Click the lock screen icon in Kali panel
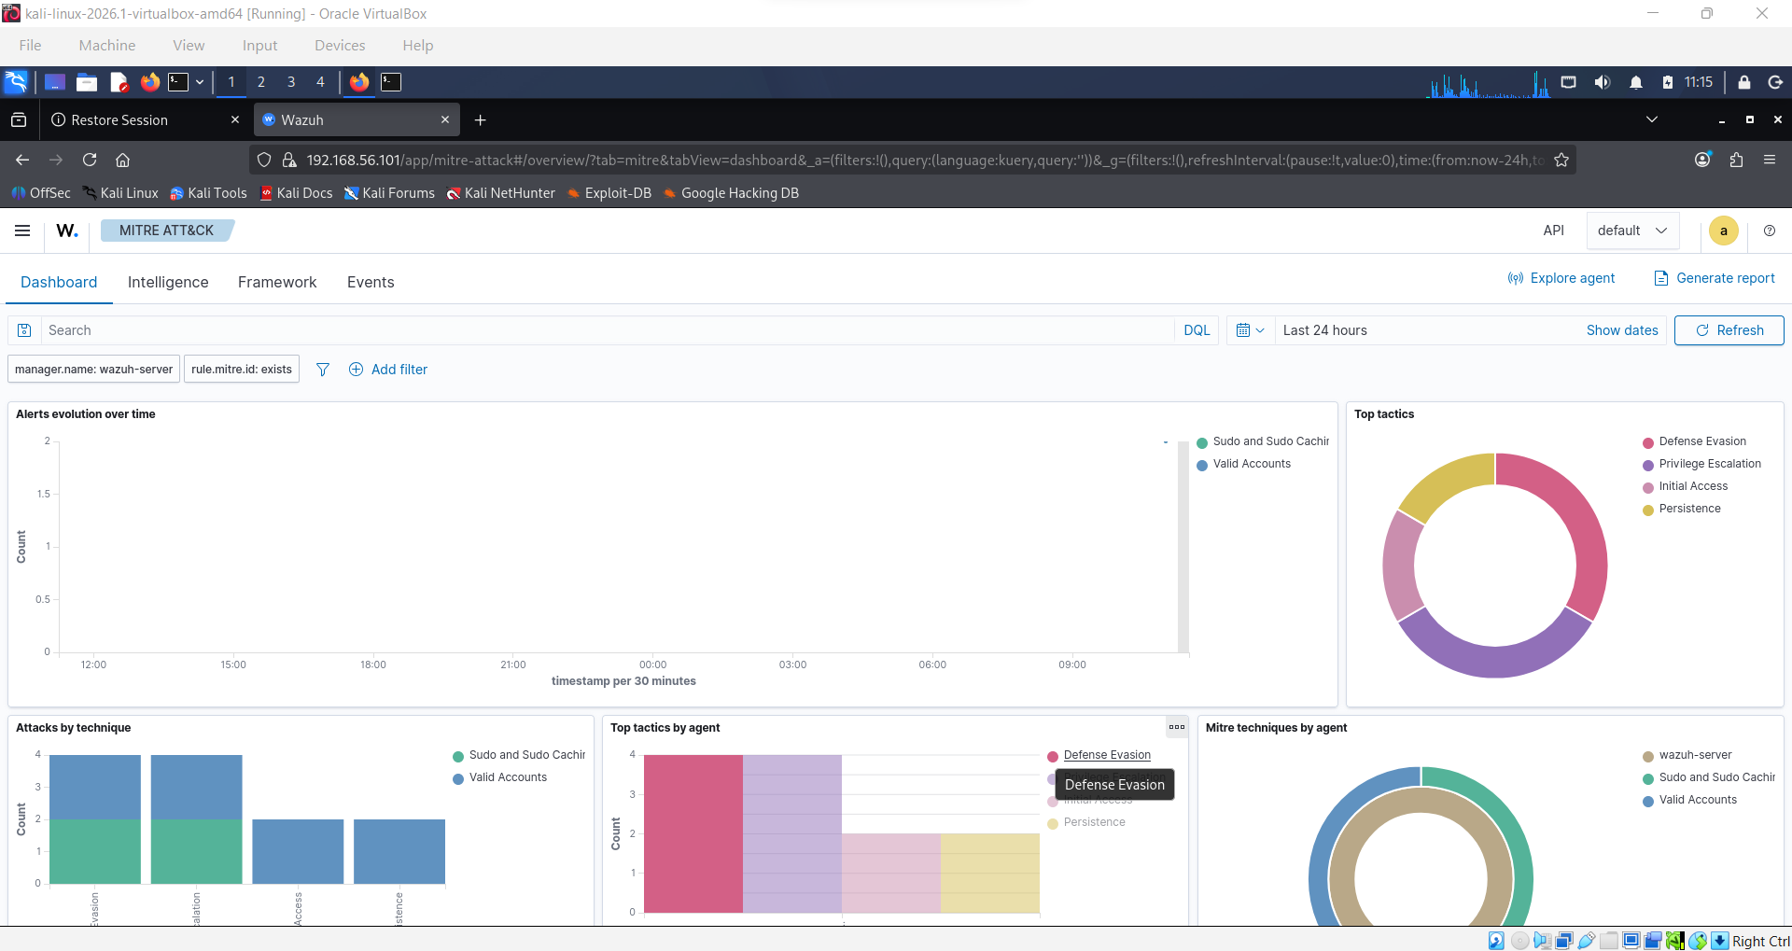Screen dimensions: 1792x951 click(x=1743, y=82)
